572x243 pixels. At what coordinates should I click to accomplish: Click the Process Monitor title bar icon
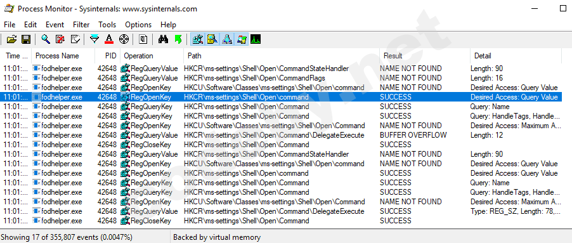tap(9, 8)
